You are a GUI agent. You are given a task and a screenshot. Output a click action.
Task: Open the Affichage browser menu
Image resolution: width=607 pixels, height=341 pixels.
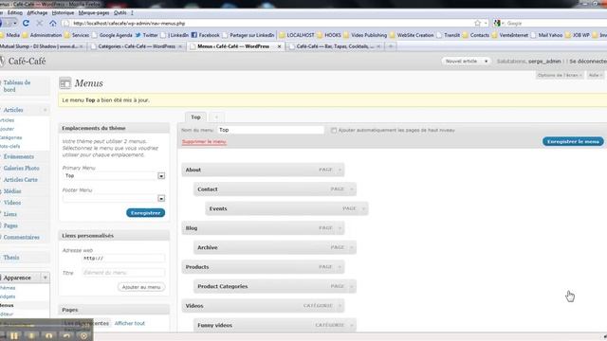pyautogui.click(x=37, y=12)
